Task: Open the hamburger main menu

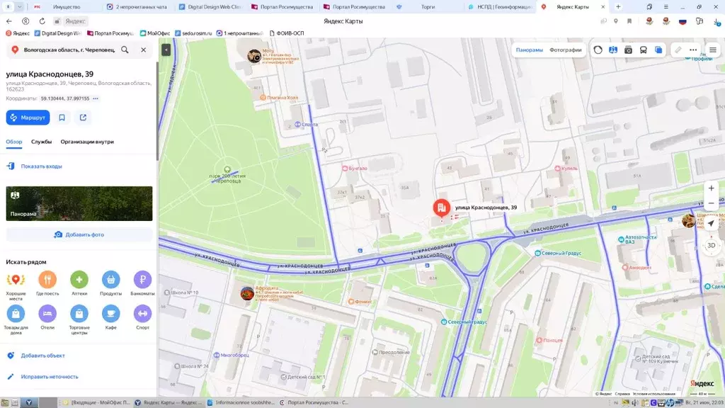Action: pos(713,50)
